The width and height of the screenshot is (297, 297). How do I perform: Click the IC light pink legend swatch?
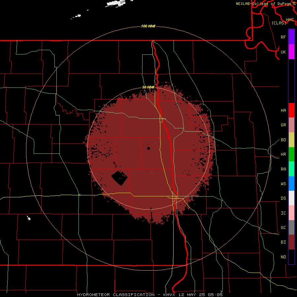point(291,213)
